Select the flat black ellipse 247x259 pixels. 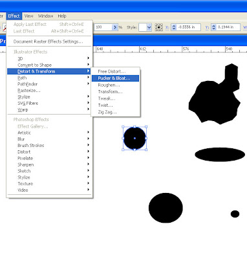tap(220, 155)
